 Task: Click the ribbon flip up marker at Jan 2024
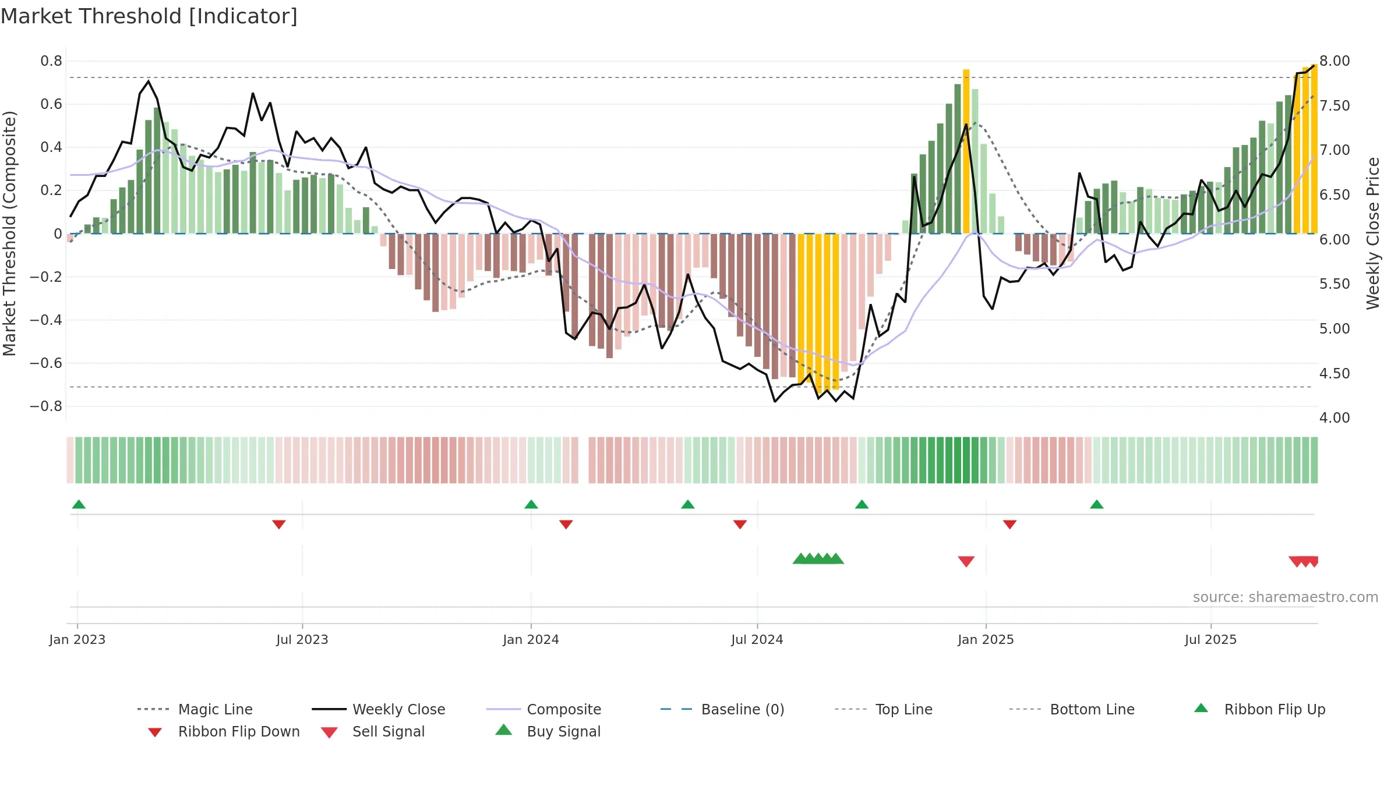coord(531,504)
